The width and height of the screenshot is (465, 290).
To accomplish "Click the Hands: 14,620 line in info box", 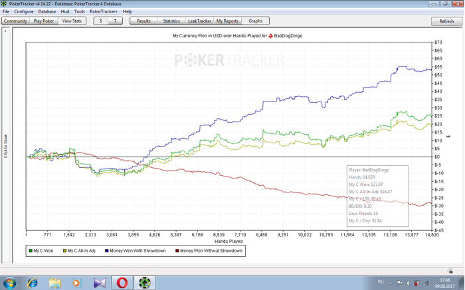I will click(x=361, y=177).
